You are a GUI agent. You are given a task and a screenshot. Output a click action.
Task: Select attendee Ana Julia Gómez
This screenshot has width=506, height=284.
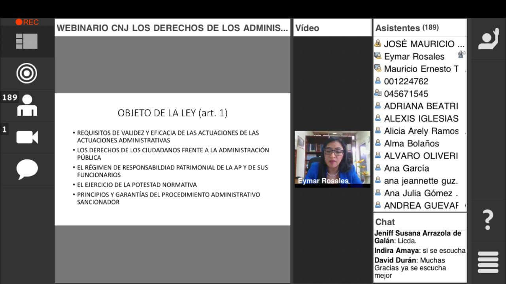[420, 193]
